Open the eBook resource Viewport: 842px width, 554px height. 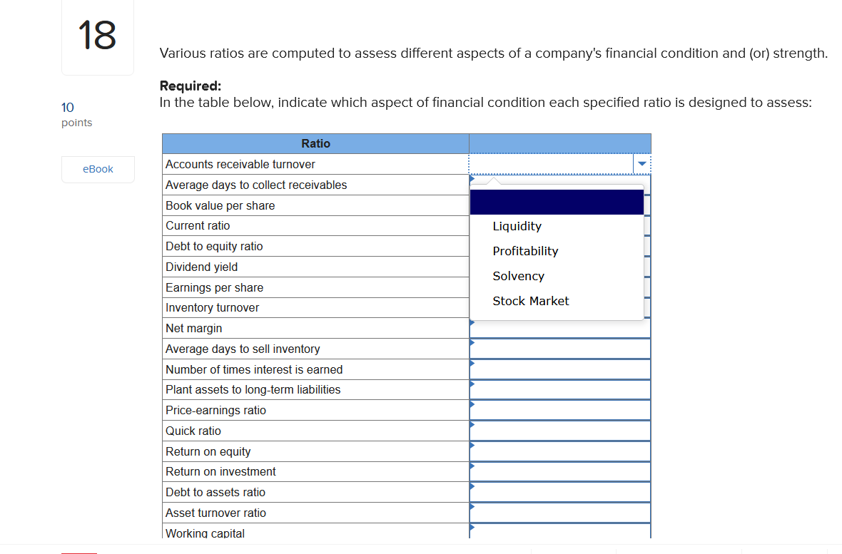pyautogui.click(x=98, y=169)
